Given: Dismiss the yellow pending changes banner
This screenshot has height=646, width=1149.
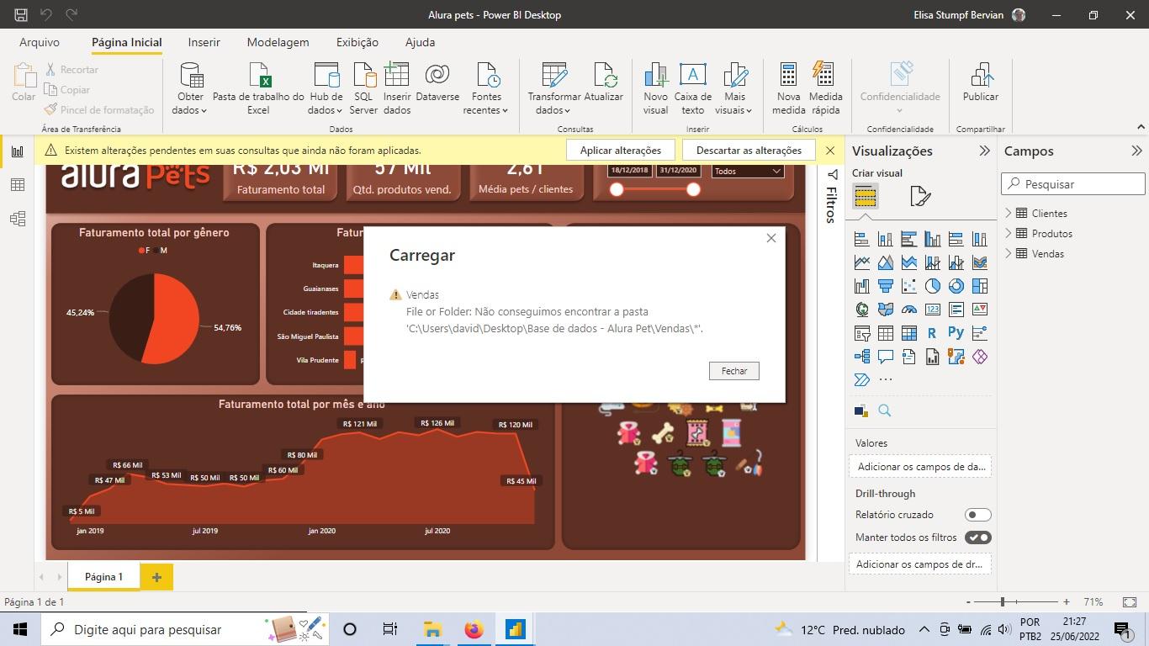Looking at the screenshot, I should pyautogui.click(x=830, y=151).
